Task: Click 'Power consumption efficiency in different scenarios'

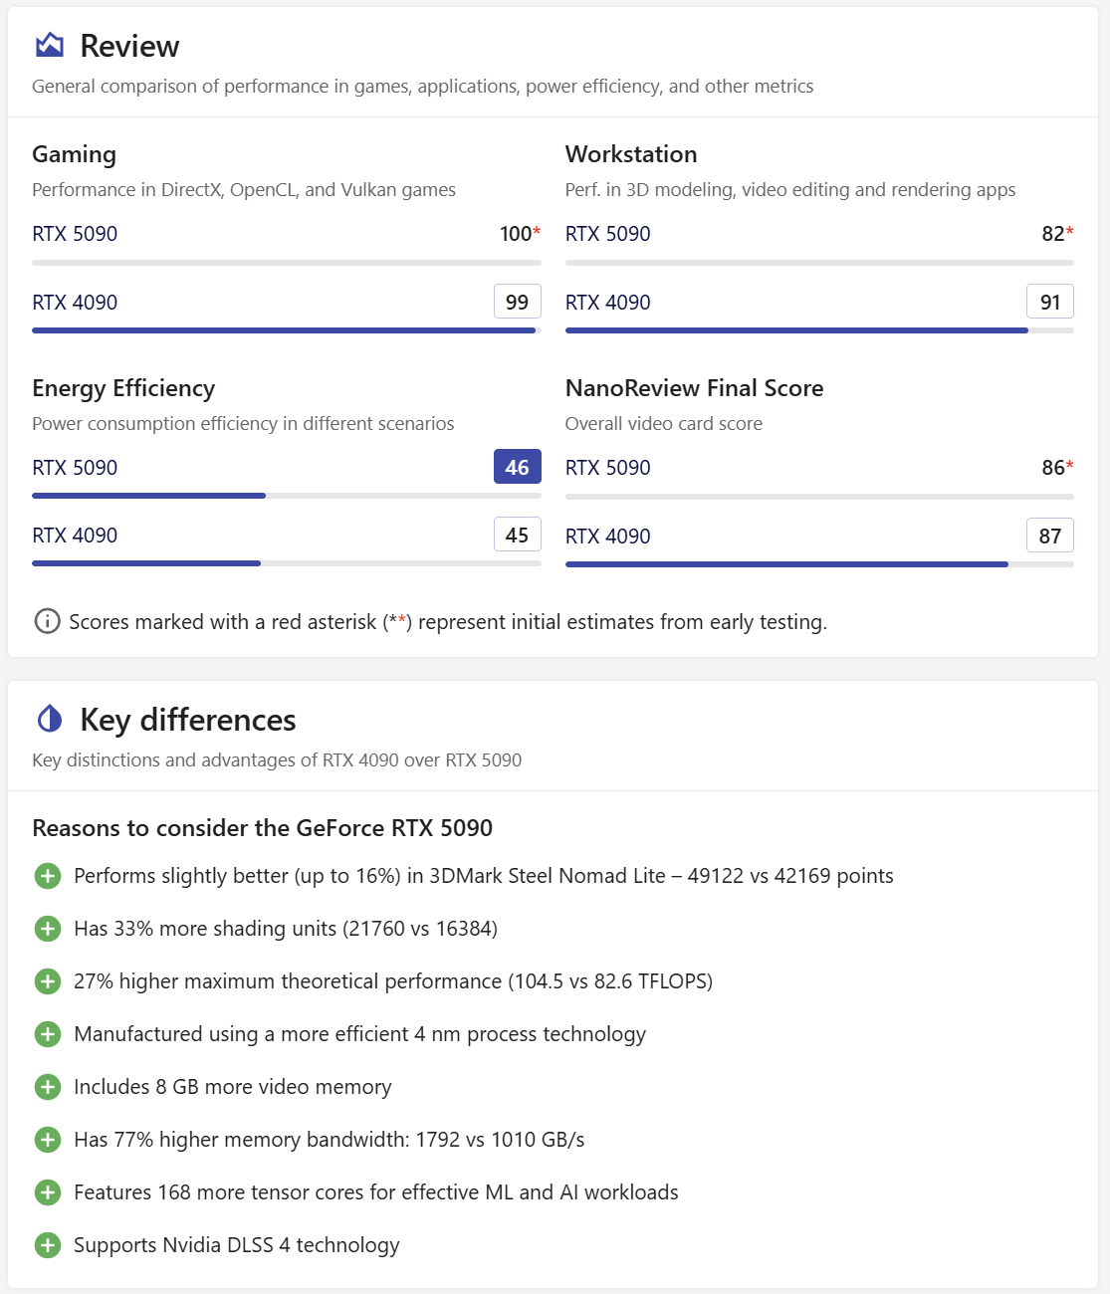Action: tap(243, 424)
